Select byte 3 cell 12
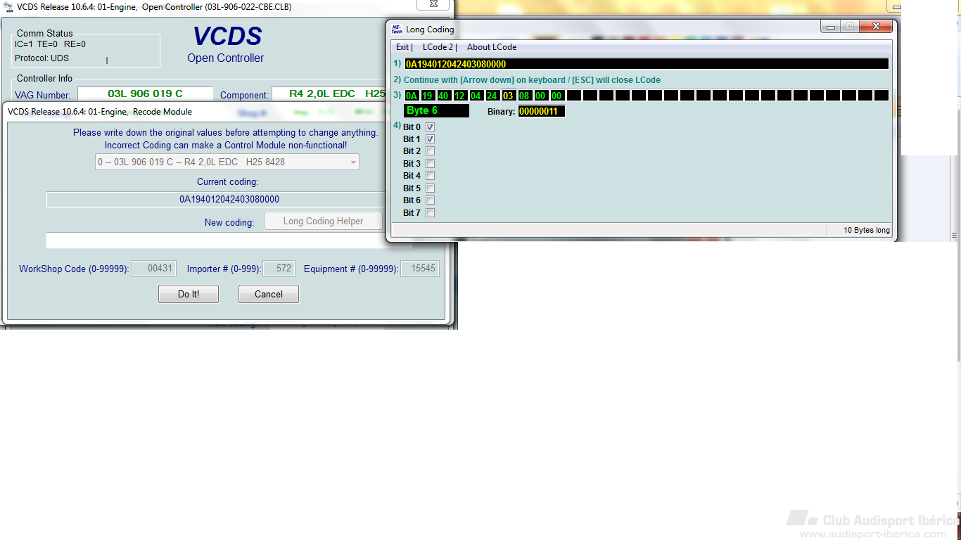 pos(460,96)
